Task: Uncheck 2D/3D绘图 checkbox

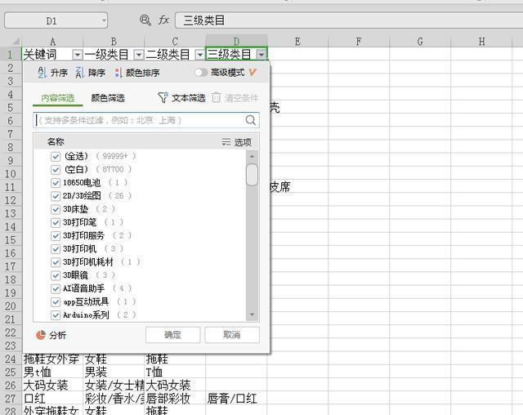Action: (x=56, y=196)
